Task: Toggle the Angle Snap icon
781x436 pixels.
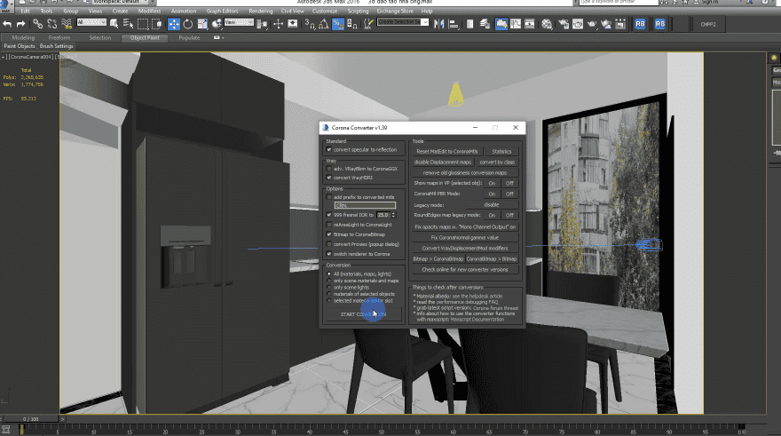Action: pyautogui.click(x=323, y=24)
